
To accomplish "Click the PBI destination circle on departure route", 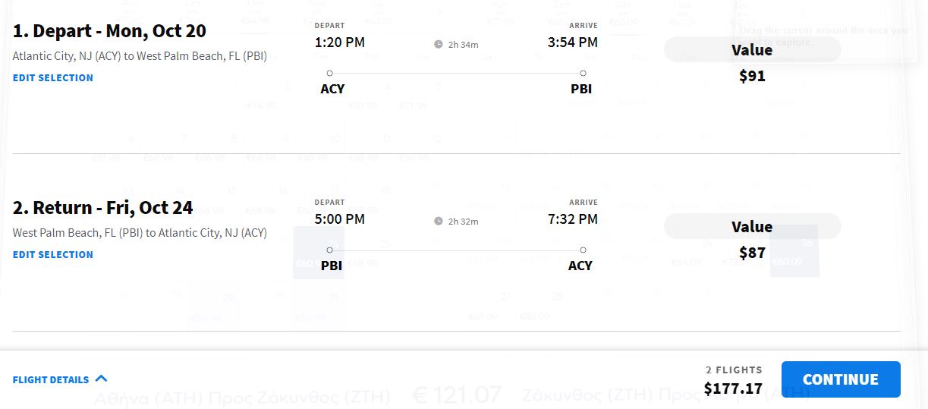I will (583, 74).
